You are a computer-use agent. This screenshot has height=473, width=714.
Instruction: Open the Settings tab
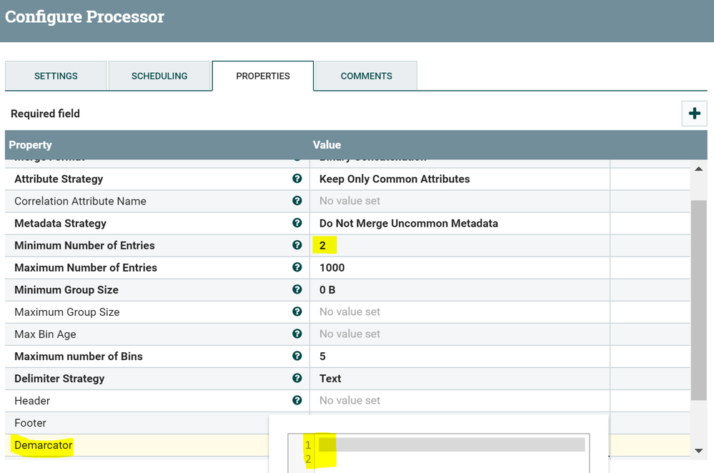[x=56, y=76]
